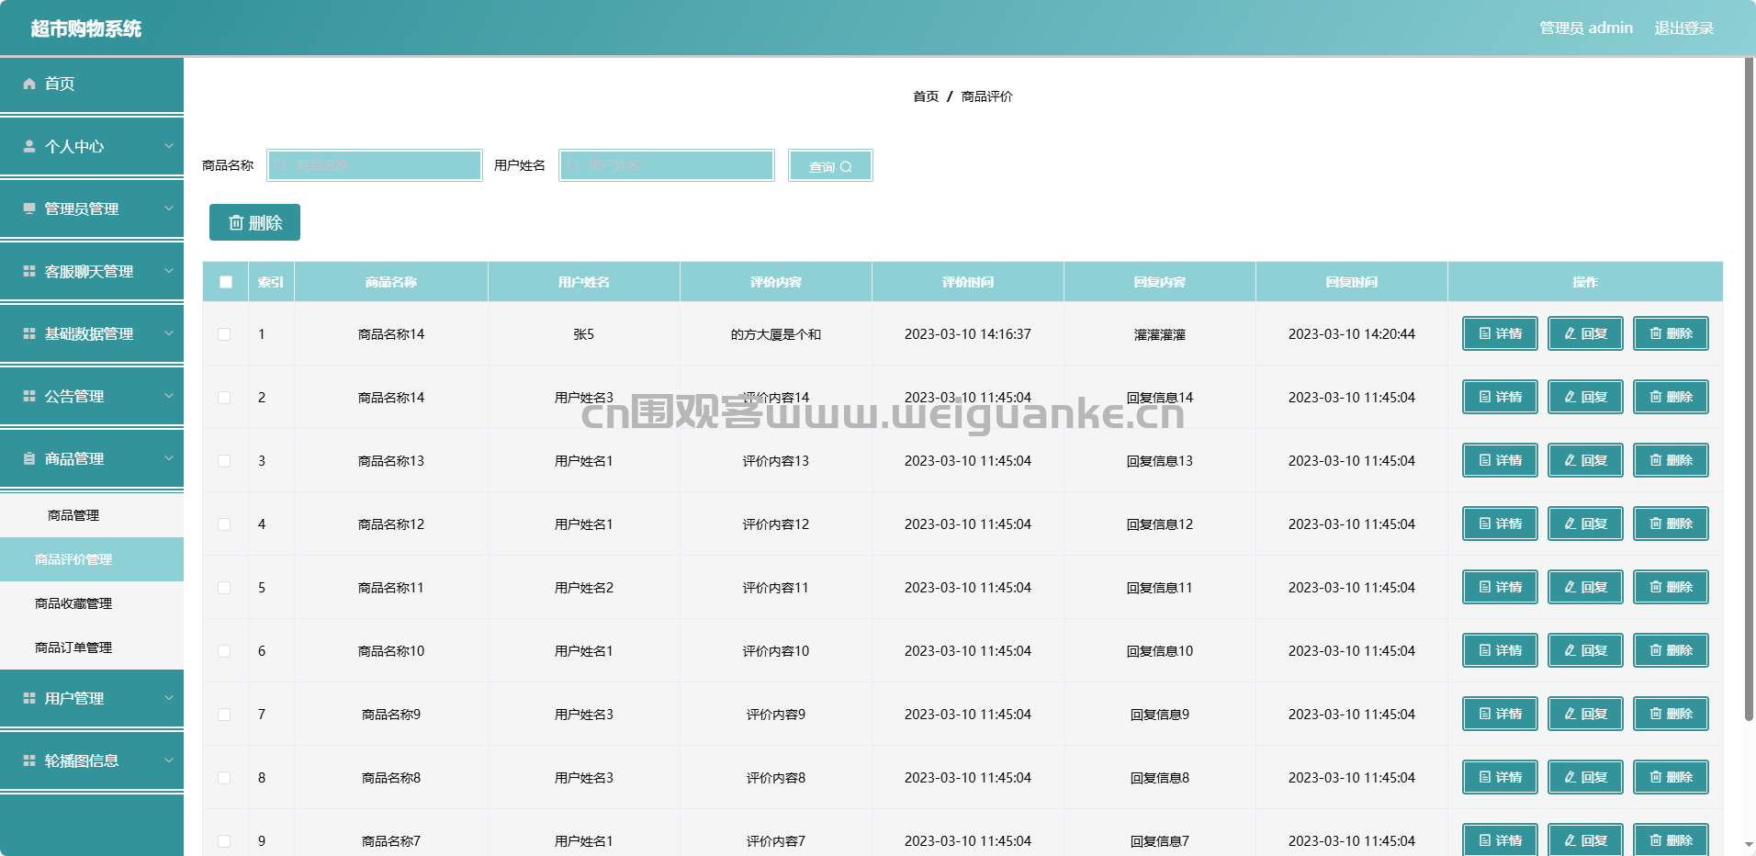Screen dimensions: 1756x856
Task: Click the vertical page scrollbar
Action: 1749,389
